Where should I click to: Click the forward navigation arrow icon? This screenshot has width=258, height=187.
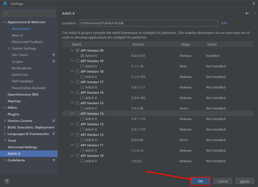(x=254, y=13)
